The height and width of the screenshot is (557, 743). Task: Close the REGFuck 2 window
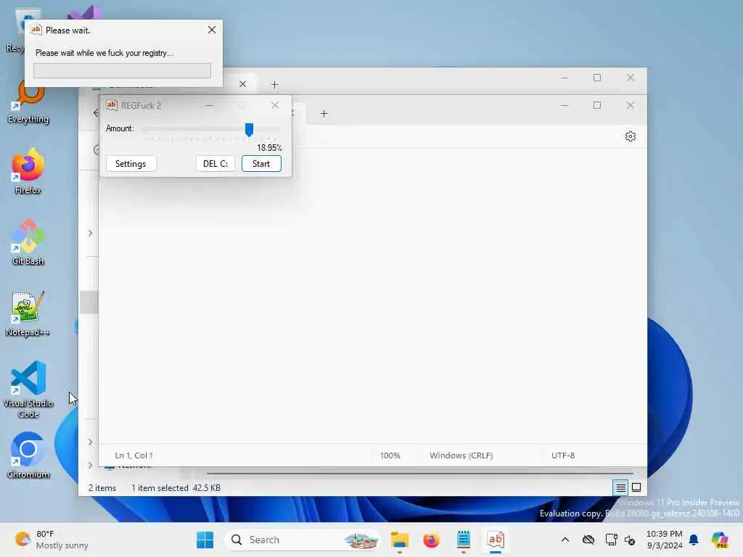[x=275, y=105]
